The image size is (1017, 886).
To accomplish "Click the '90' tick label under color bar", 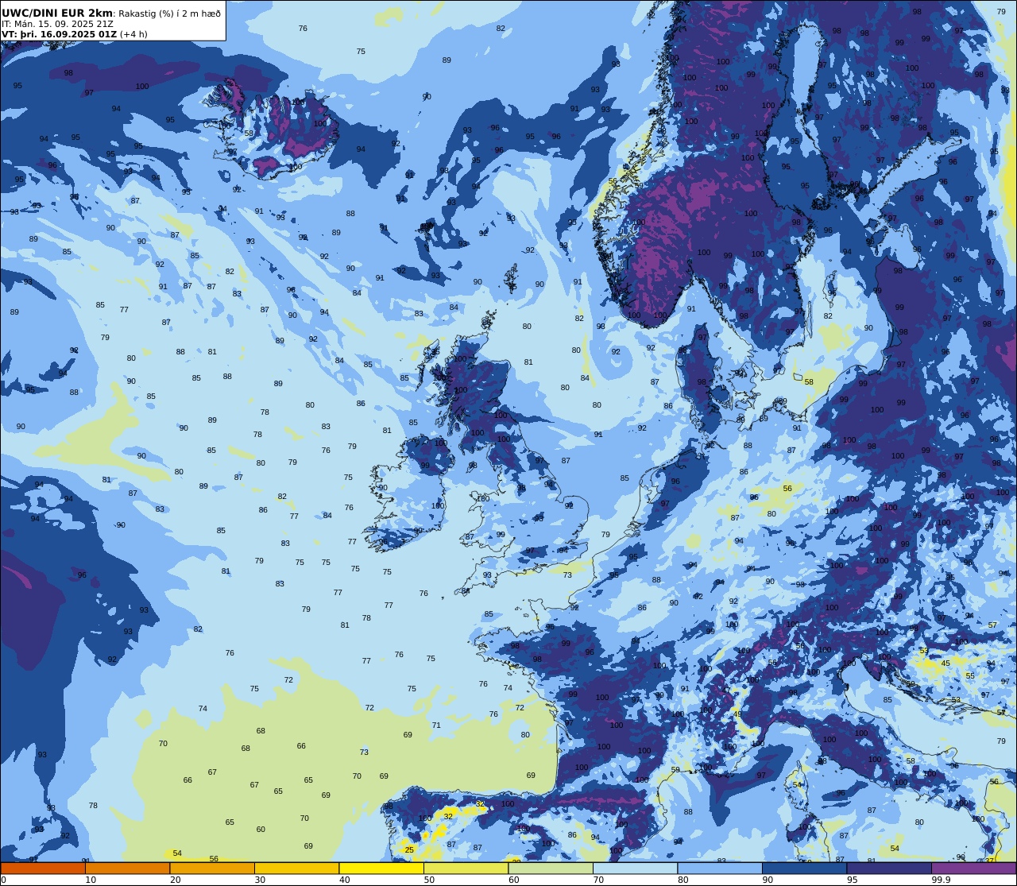I will 768,880.
